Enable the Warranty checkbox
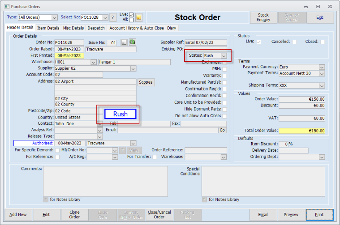The image size is (340, 225). point(224,76)
